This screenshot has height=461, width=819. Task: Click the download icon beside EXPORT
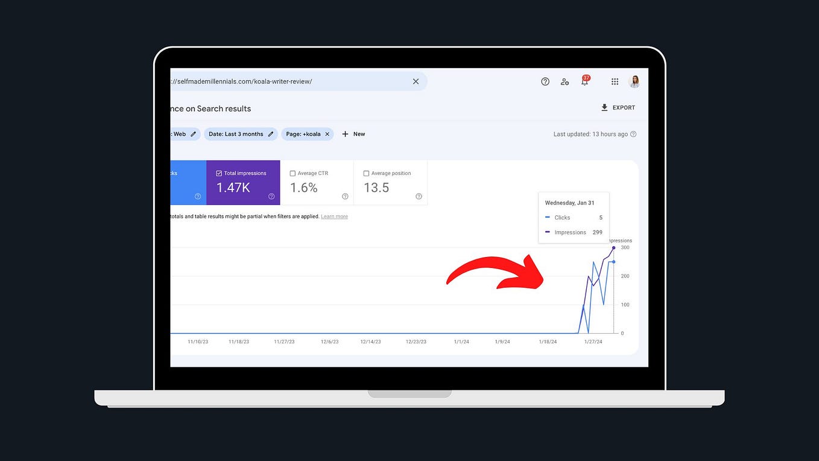604,107
